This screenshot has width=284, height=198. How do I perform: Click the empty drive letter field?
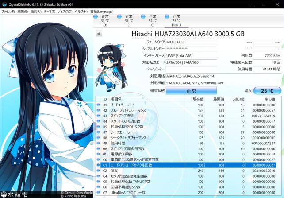point(191,69)
